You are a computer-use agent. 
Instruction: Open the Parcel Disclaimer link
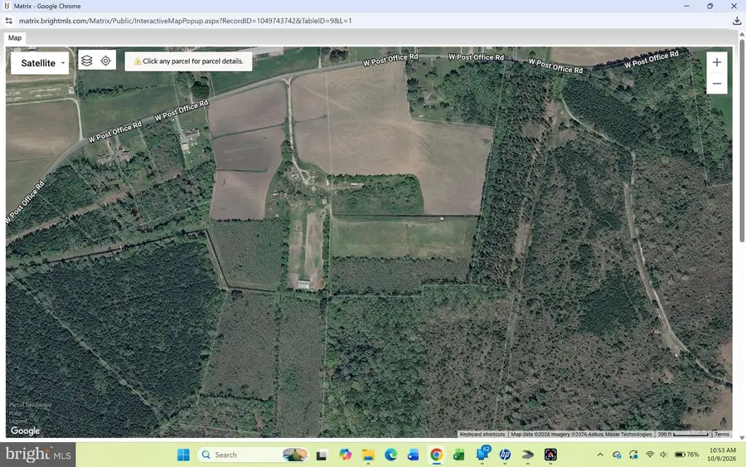click(x=30, y=405)
